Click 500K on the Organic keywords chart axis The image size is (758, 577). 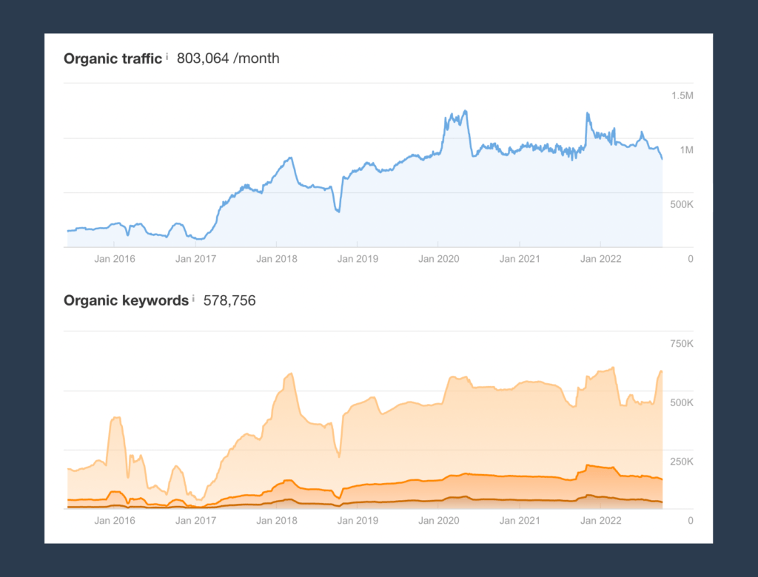click(682, 402)
